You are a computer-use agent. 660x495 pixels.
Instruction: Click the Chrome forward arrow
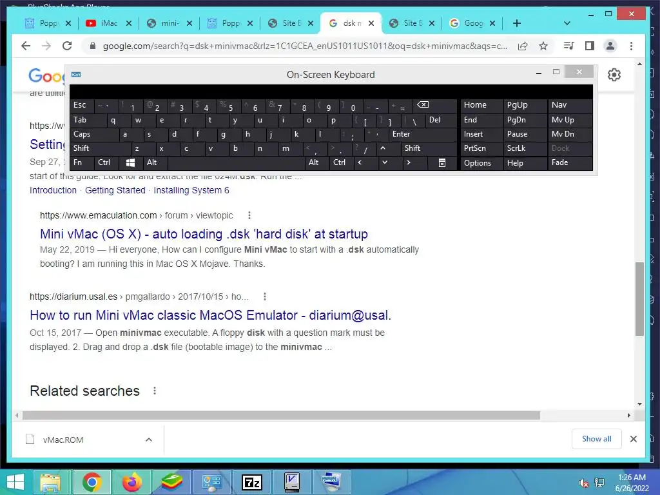[46, 46]
